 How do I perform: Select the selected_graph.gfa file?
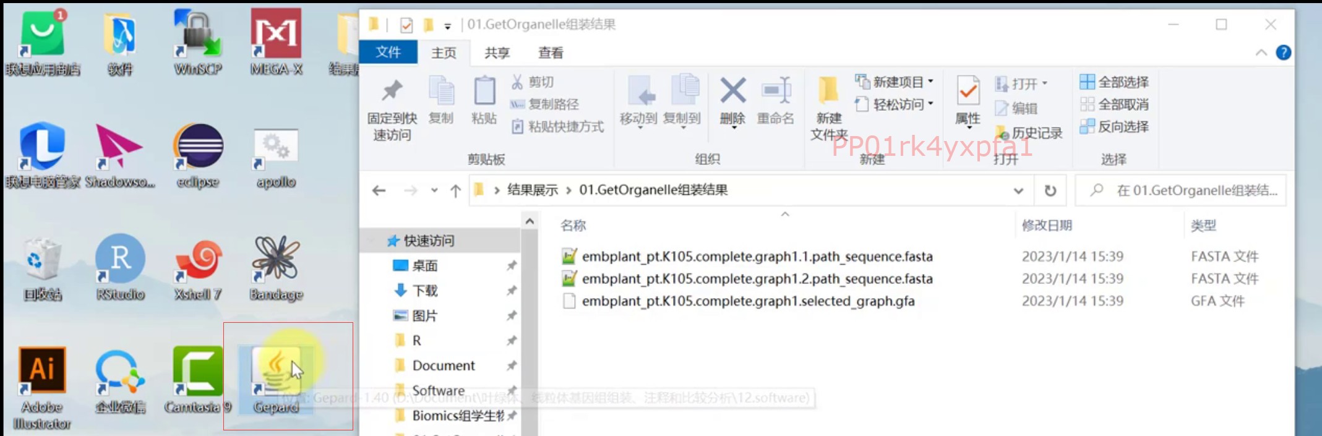click(x=747, y=301)
